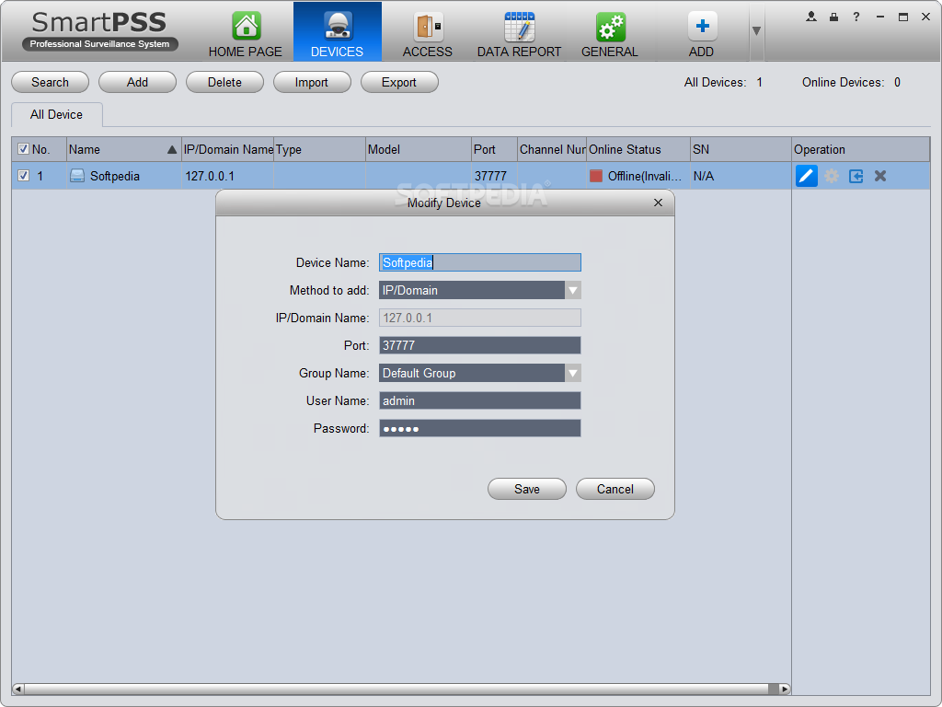Open the GENERAL settings module
The width and height of the screenshot is (942, 707).
(x=610, y=34)
